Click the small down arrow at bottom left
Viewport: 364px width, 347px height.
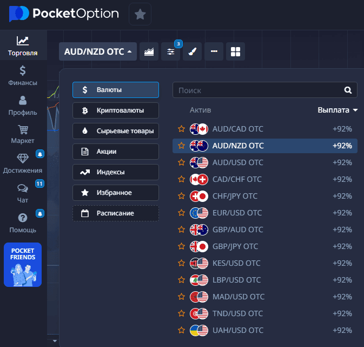55,341
